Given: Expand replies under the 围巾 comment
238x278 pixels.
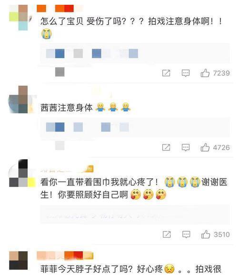Looking at the screenshot, I should 135,215.
